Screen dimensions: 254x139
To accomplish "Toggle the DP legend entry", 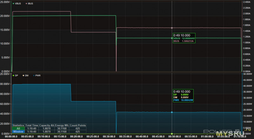I will click(x=15, y=75).
